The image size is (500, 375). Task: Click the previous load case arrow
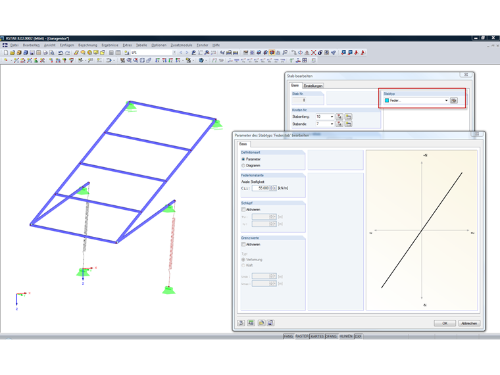[181, 53]
